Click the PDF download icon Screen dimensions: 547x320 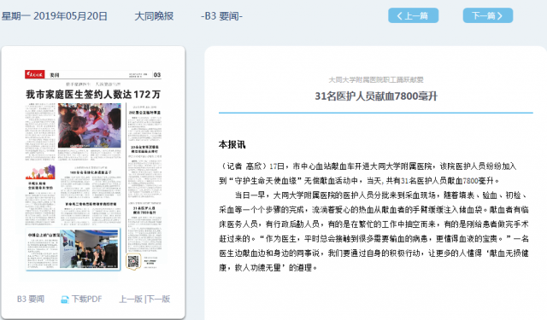[65, 300]
